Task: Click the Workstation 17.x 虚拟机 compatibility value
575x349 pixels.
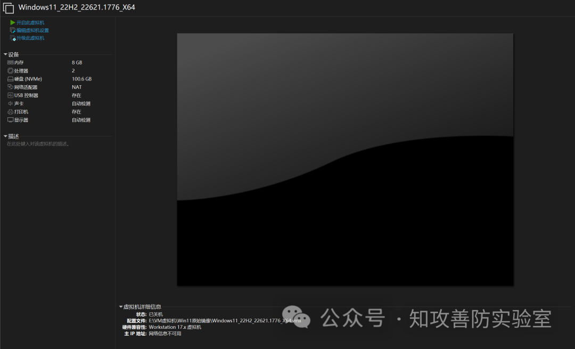Action: tap(175, 327)
